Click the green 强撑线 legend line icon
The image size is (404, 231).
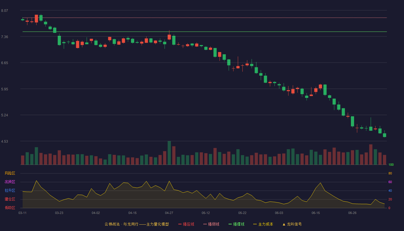click(230, 224)
